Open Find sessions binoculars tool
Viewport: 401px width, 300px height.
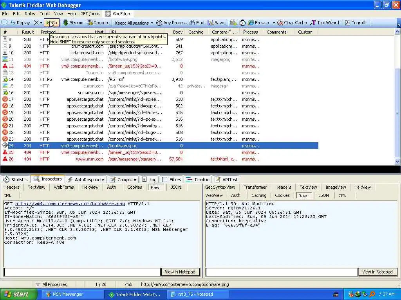coord(197,23)
